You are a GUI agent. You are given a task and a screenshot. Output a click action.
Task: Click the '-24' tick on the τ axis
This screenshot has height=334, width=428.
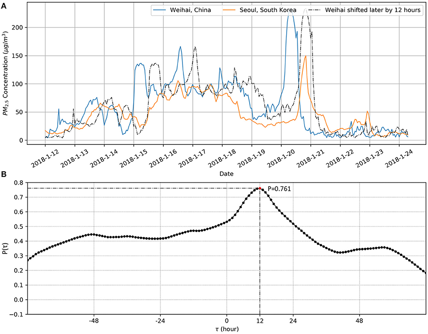coord(160,321)
